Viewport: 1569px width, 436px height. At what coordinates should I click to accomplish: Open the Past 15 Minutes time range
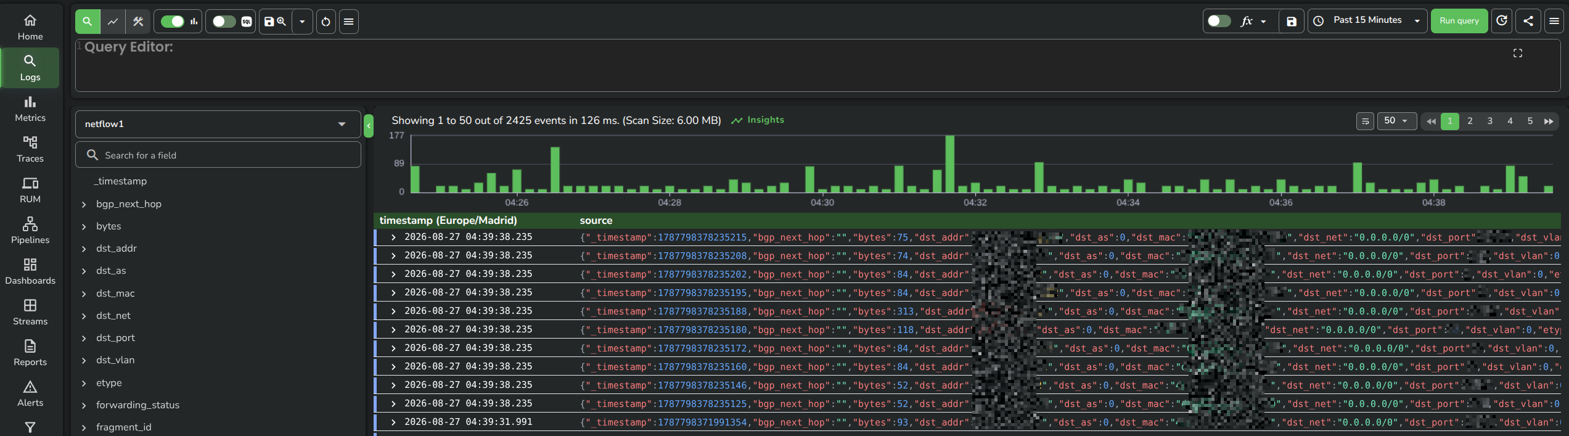point(1367,21)
